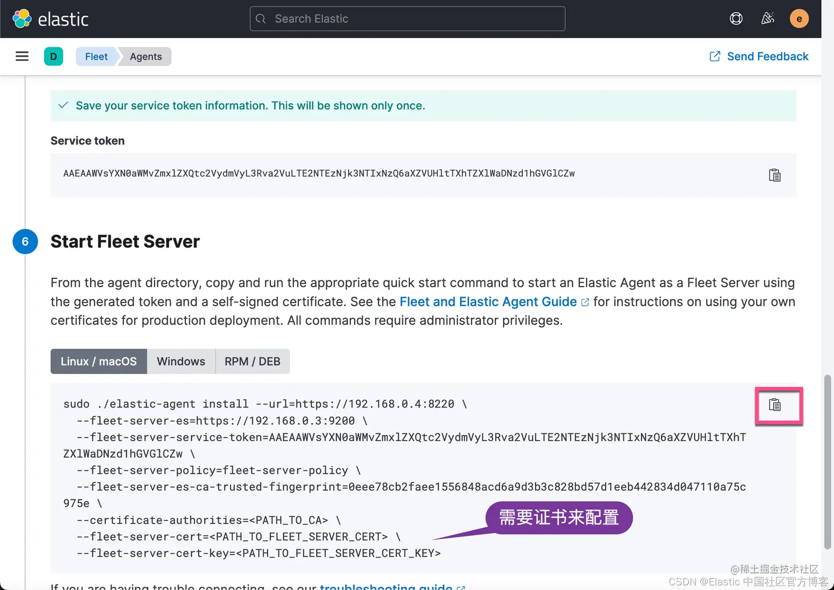
Task: Open the hamburger navigation menu
Action: 22,56
